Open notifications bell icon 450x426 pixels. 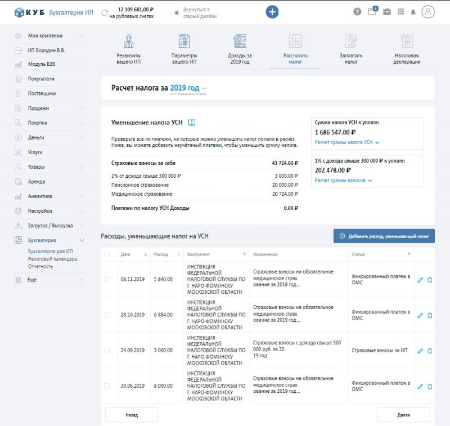click(x=413, y=12)
